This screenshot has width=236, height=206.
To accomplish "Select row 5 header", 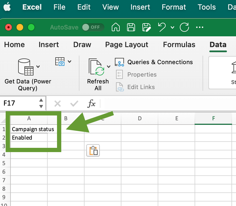I will (x=4, y=163).
